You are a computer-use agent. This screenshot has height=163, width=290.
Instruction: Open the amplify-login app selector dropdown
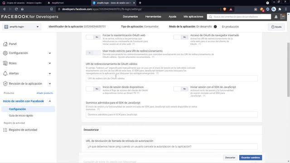coord(22,27)
